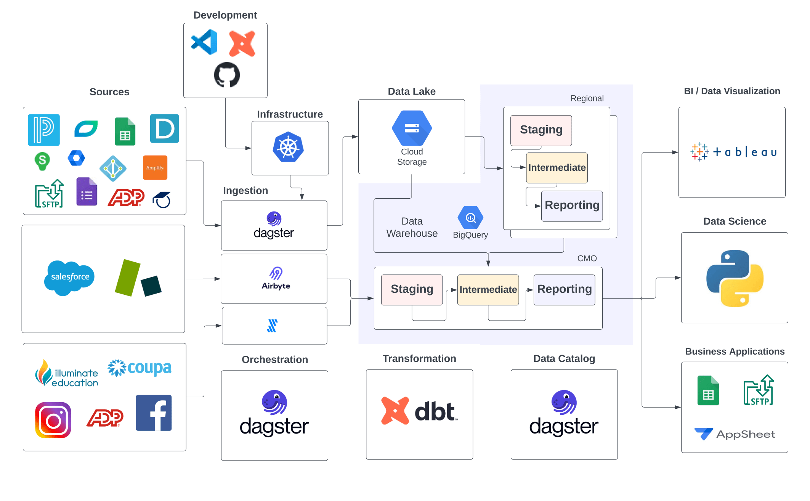Click the CMO Staging box
This screenshot has height=501, width=810.
pyautogui.click(x=412, y=290)
